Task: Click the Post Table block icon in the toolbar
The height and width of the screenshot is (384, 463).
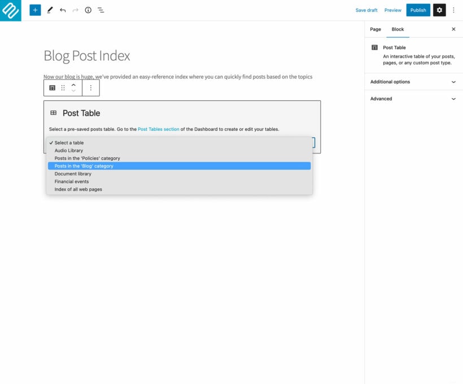Action: tap(53, 87)
